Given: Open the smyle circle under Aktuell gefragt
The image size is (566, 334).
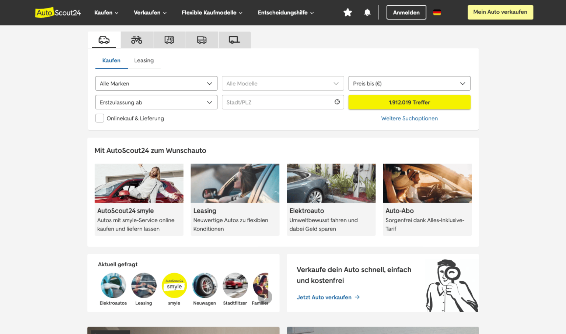Looking at the screenshot, I should [x=174, y=285].
